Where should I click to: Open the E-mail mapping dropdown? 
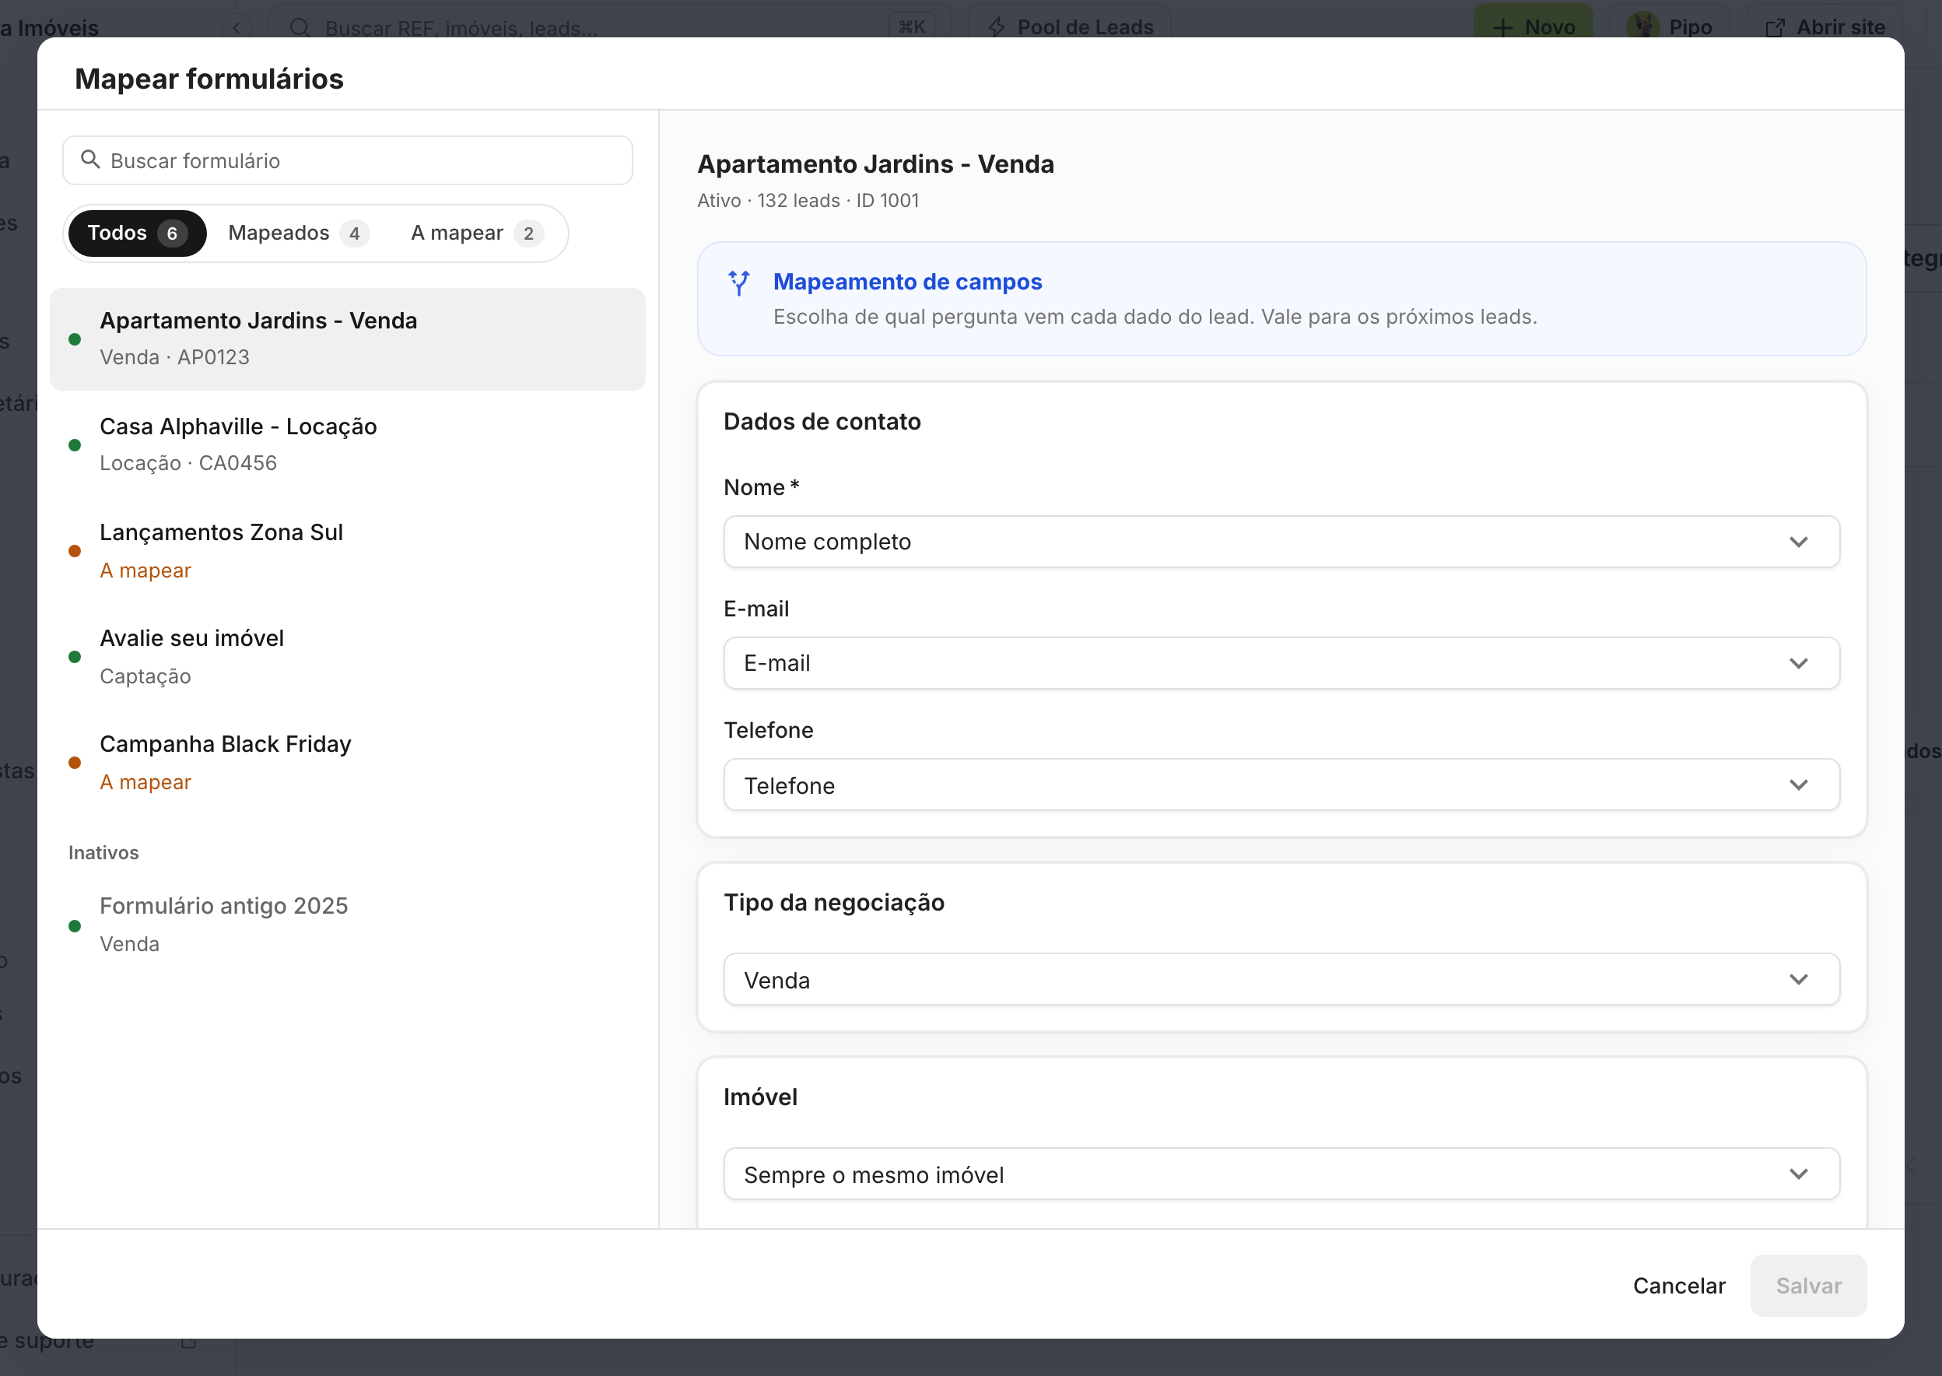click(x=1281, y=662)
